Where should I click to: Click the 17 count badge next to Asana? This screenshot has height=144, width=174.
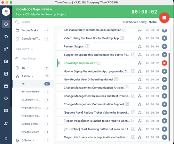[x=47, y=76]
